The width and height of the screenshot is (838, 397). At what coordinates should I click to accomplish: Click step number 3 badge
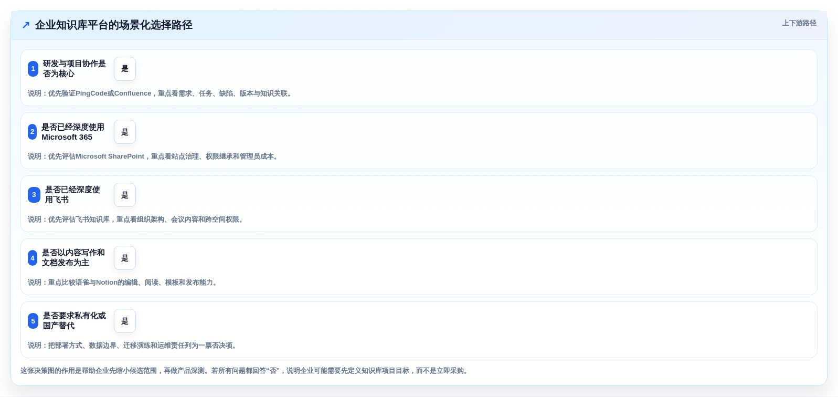pos(34,195)
